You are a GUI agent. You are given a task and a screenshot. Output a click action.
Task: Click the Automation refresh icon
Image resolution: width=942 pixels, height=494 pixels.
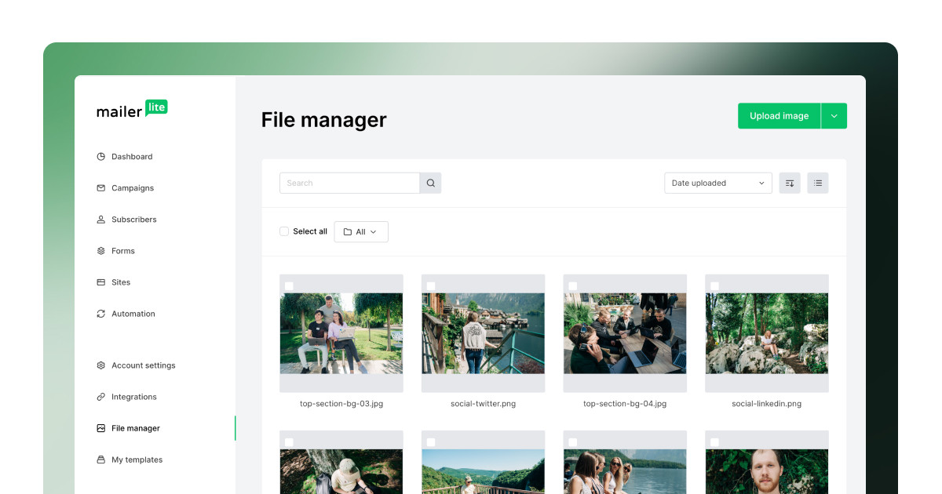(x=100, y=314)
